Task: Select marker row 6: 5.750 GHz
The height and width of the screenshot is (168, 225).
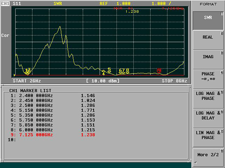Action: pos(53,120)
